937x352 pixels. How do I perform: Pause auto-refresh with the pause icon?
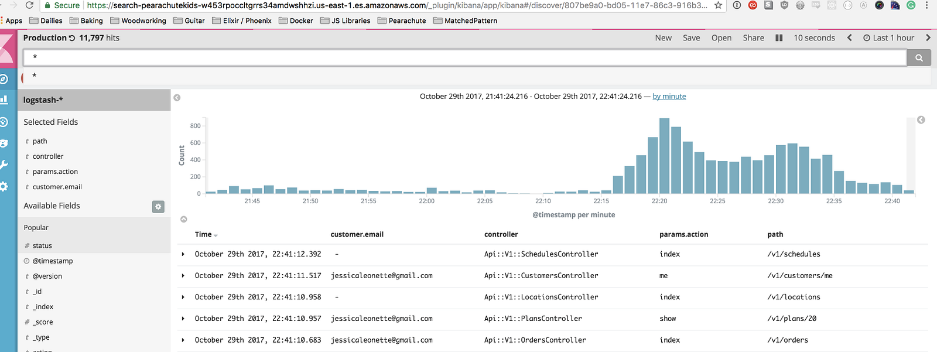pos(779,38)
